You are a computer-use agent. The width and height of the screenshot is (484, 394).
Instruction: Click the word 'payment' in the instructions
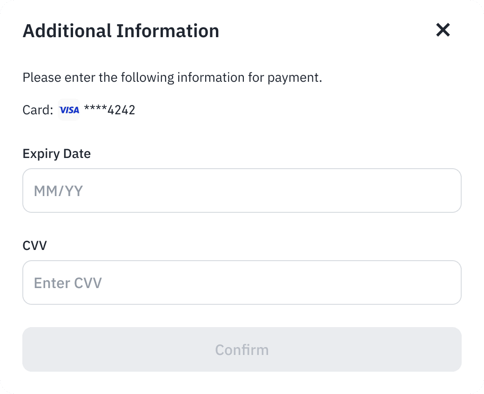294,77
